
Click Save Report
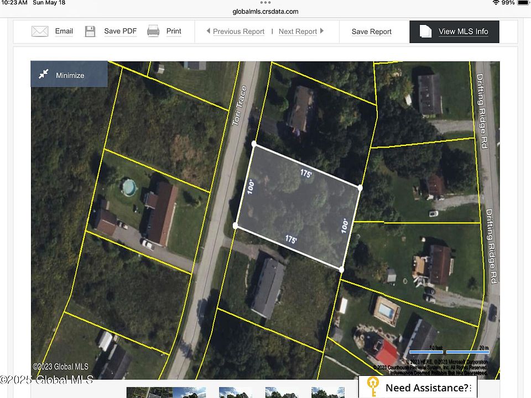pyautogui.click(x=372, y=32)
